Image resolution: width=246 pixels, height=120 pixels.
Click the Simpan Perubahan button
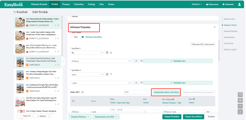coord(172,117)
